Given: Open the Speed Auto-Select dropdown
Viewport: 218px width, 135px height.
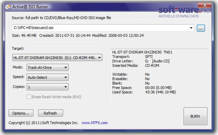Looking at the screenshot, I should click(x=47, y=77).
